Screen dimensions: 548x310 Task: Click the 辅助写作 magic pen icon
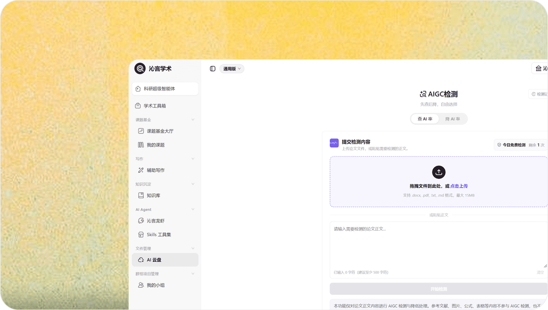point(141,170)
